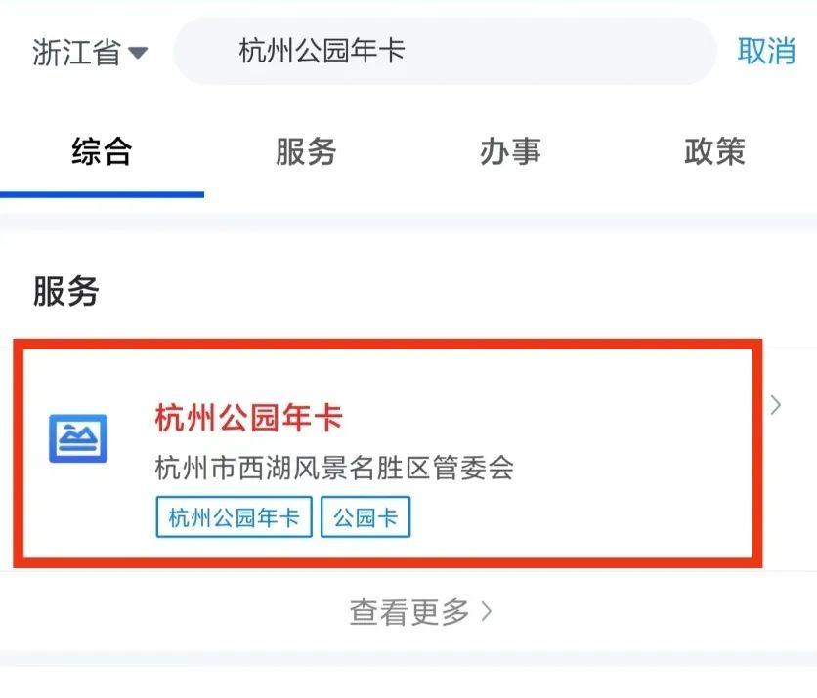The height and width of the screenshot is (698, 817).
Task: Open the 浙江省 province dropdown
Action: pyautogui.click(x=90, y=52)
